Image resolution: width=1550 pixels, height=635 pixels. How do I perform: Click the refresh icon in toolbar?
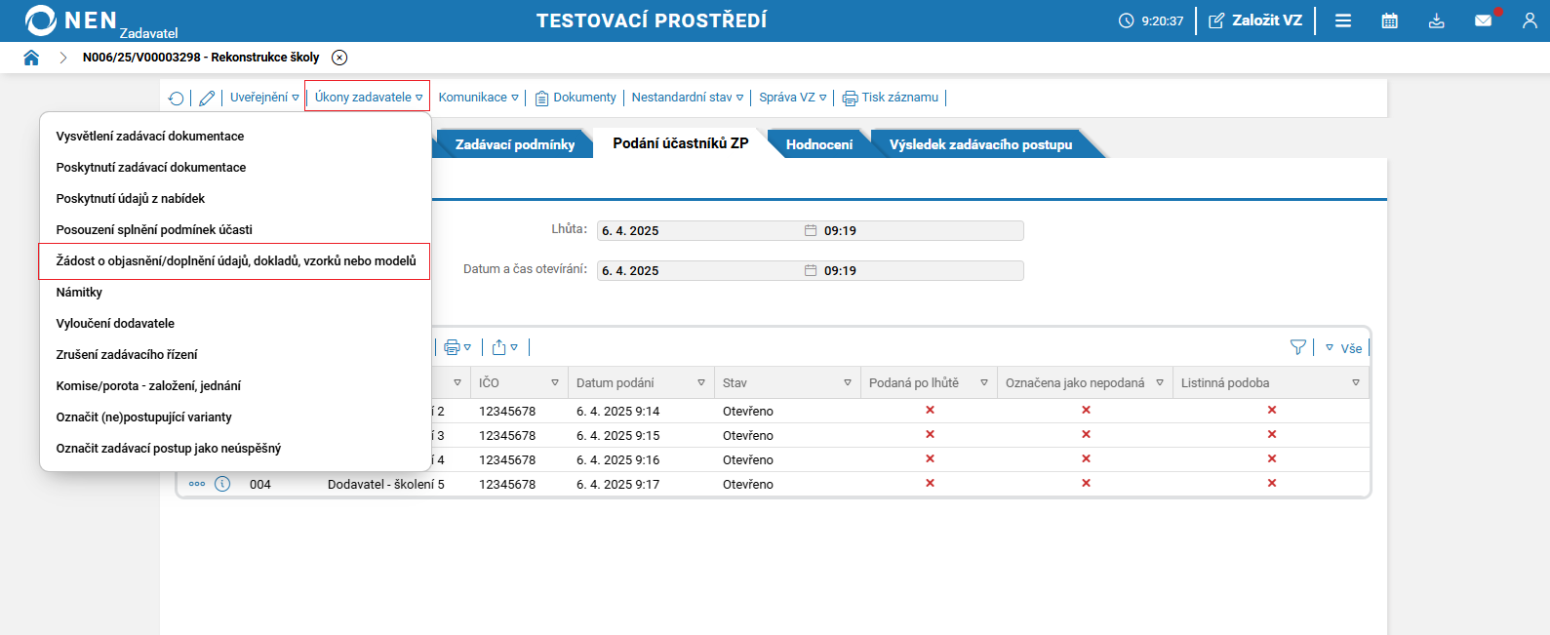click(176, 98)
